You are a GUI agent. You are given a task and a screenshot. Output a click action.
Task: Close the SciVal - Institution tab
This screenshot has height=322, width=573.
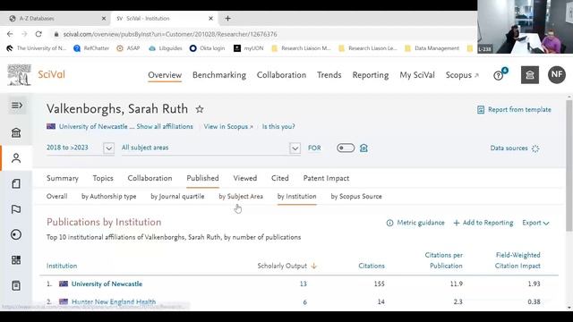click(x=211, y=18)
